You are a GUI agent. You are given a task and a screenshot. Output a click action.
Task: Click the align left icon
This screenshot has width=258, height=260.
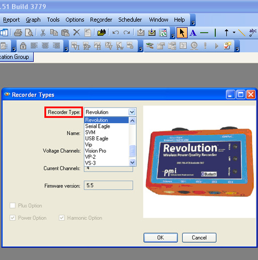[x=34, y=46]
